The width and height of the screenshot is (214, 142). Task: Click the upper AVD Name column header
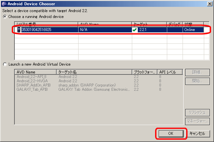pos(105,24)
